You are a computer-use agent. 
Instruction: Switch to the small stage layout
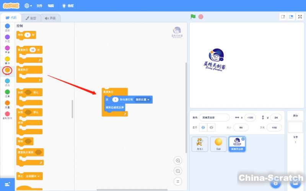(283, 17)
